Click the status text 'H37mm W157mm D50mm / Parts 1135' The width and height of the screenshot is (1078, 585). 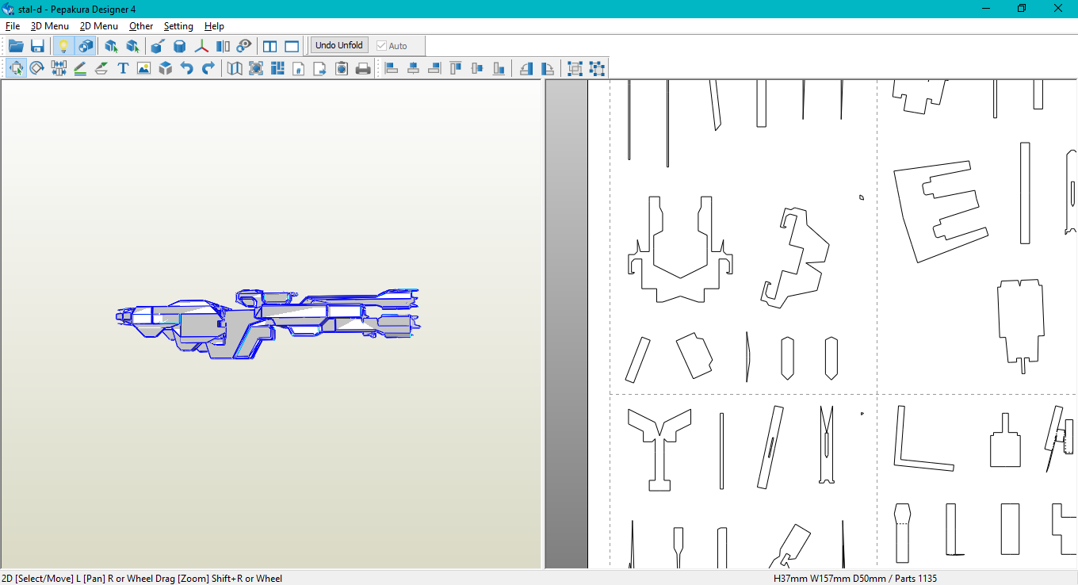(x=855, y=579)
